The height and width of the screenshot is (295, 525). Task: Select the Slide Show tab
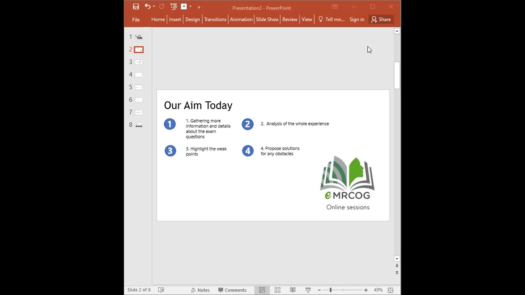[x=267, y=20]
